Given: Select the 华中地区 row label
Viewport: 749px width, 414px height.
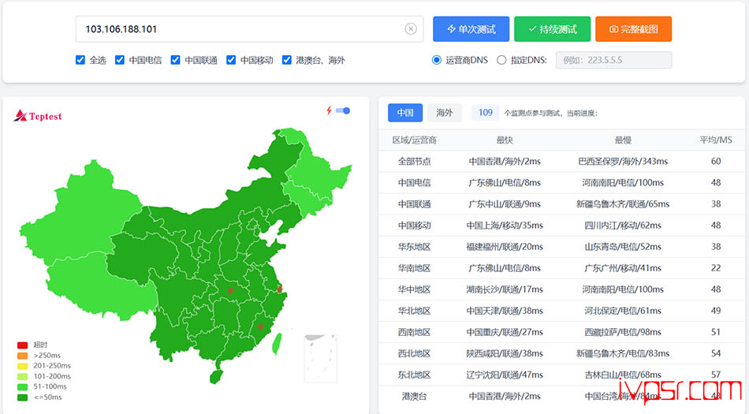Looking at the screenshot, I should click(x=414, y=289).
